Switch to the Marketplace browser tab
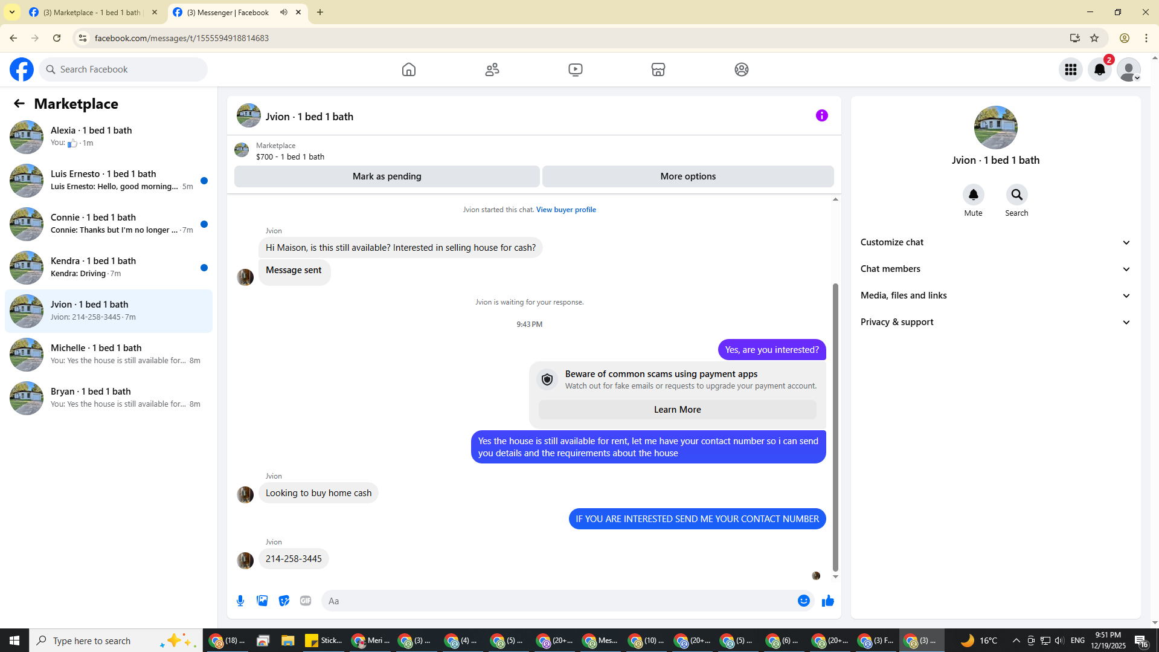 click(94, 12)
